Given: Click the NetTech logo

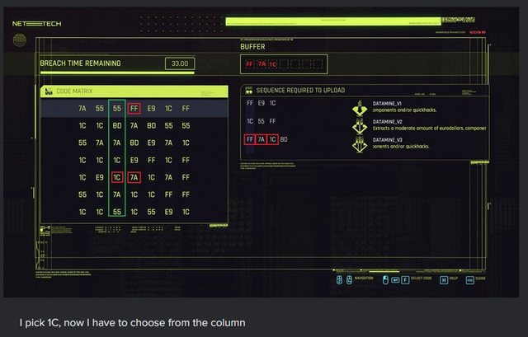Looking at the screenshot, I should (x=36, y=24).
